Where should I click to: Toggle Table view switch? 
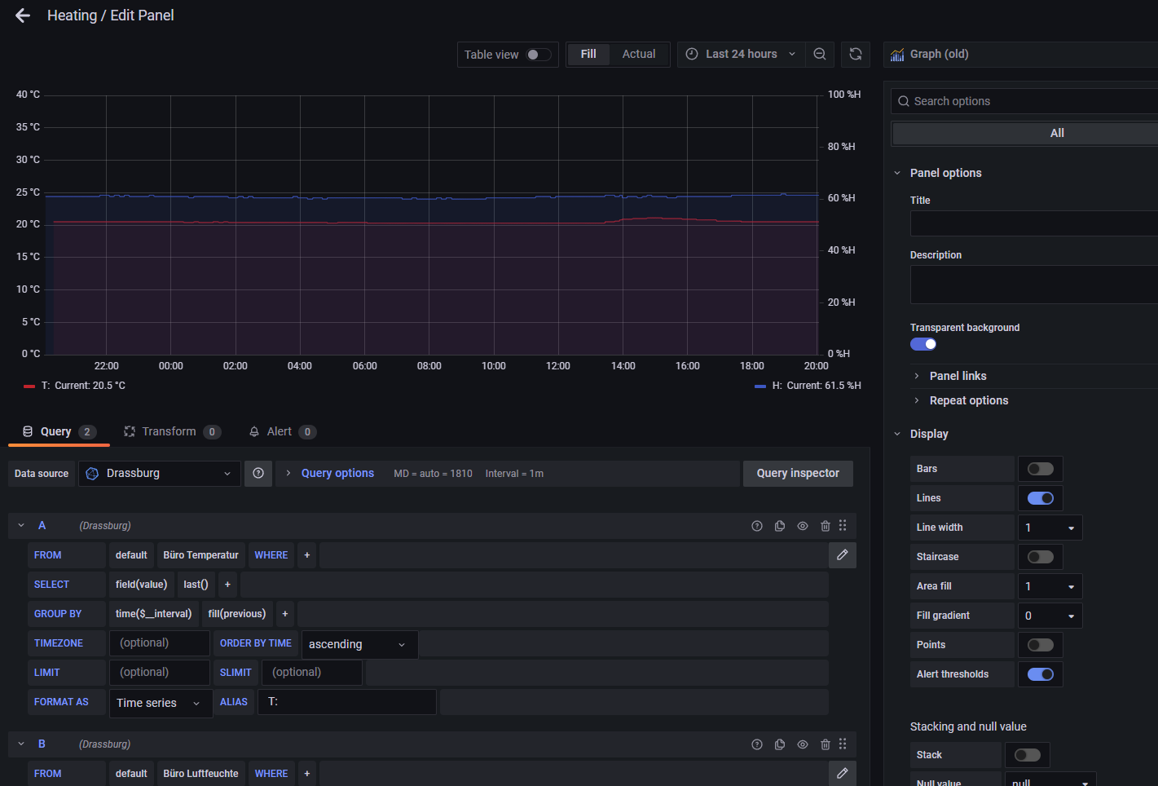click(539, 55)
